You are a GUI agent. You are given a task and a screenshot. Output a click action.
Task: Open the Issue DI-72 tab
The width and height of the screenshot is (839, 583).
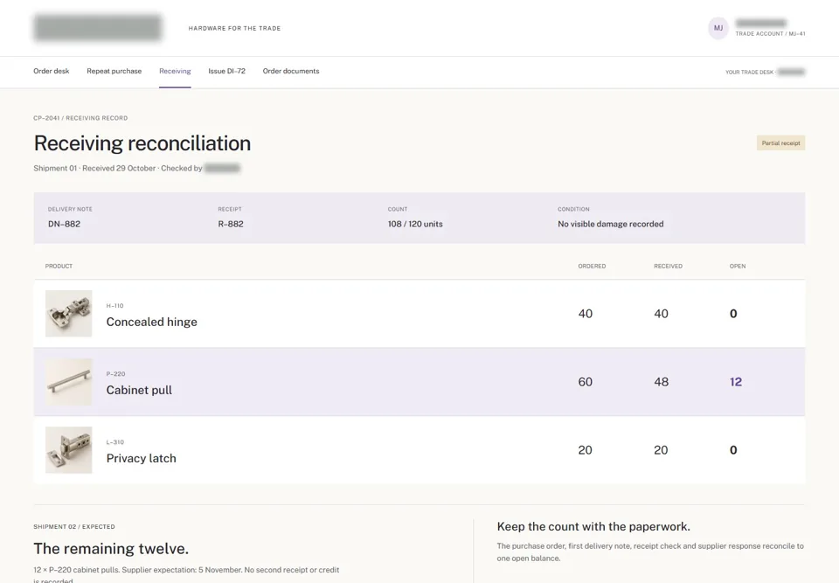[227, 71]
